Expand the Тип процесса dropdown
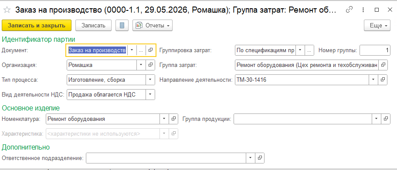The image size is (397, 170). (x=150, y=80)
